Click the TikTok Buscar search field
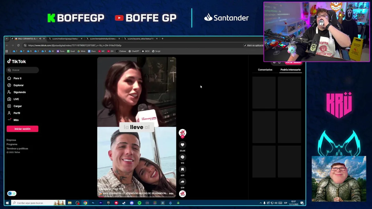This screenshot has height=209, width=372. pos(23,70)
